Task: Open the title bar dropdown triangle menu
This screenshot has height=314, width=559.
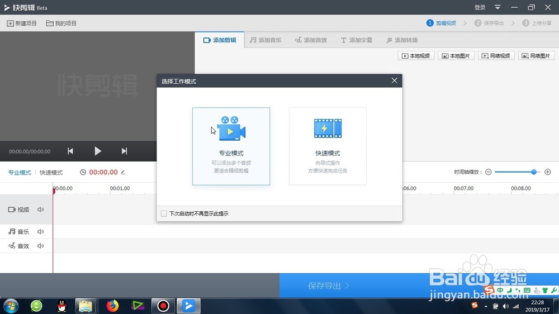Action: [498, 7]
